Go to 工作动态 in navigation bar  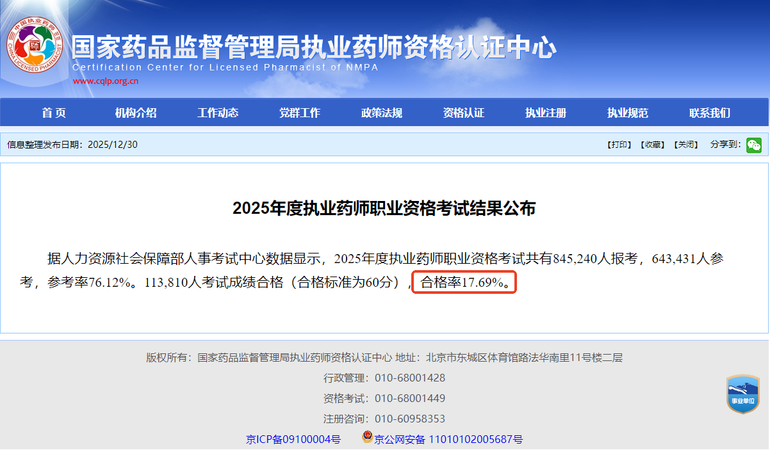coord(218,113)
